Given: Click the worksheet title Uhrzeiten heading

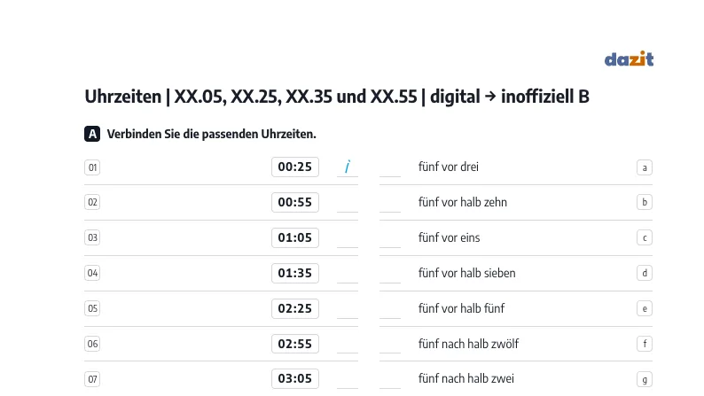Looking at the screenshot, I should coord(337,97).
